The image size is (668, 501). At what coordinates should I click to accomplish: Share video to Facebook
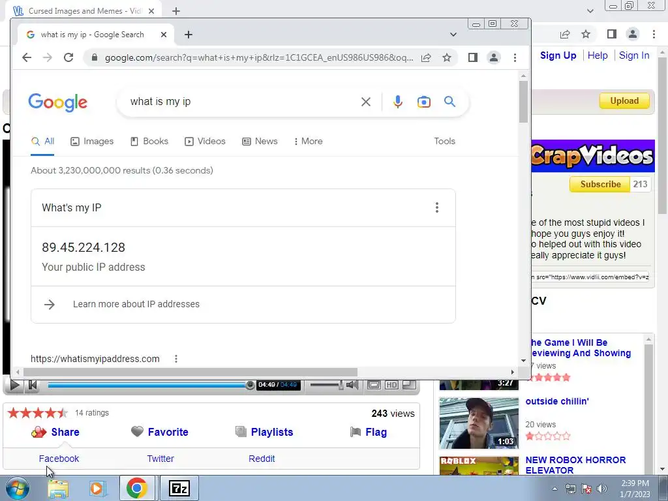(x=59, y=459)
